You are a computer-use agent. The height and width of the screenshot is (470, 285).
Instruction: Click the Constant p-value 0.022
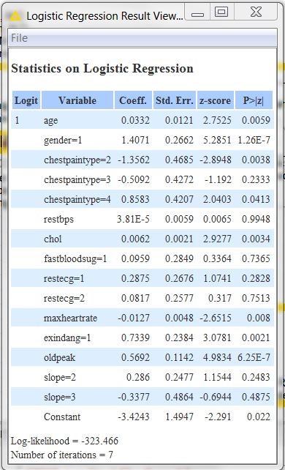[259, 417]
